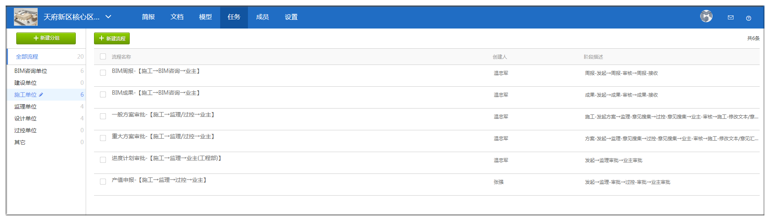
Task: Open the 监理单位 group
Action: (x=25, y=107)
